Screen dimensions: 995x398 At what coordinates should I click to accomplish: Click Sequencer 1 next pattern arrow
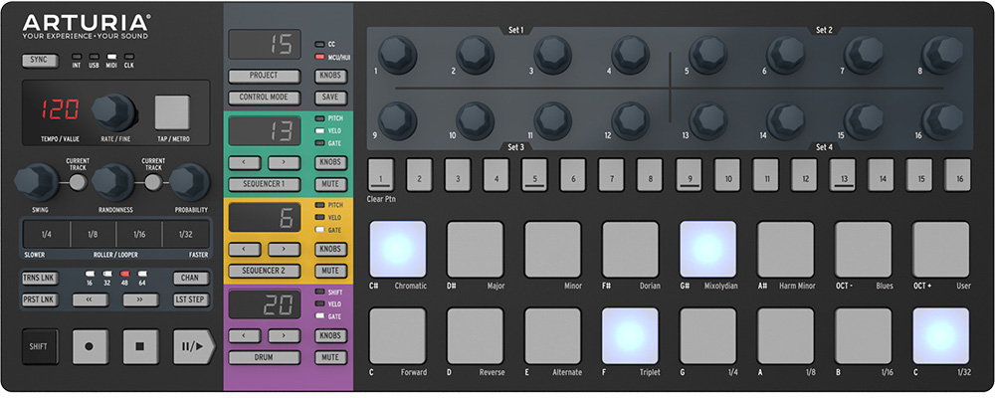point(284,162)
